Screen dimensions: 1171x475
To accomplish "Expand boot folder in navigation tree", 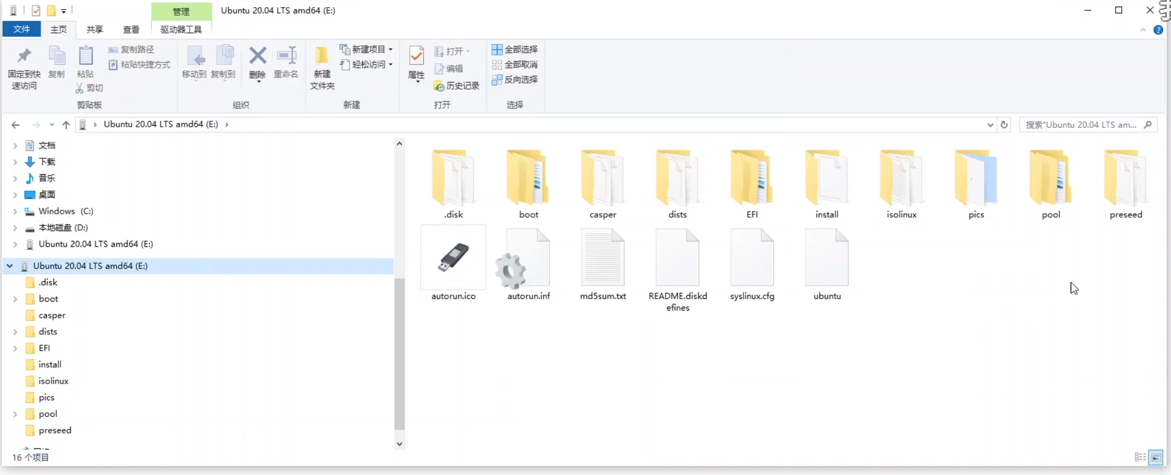I will [x=15, y=299].
